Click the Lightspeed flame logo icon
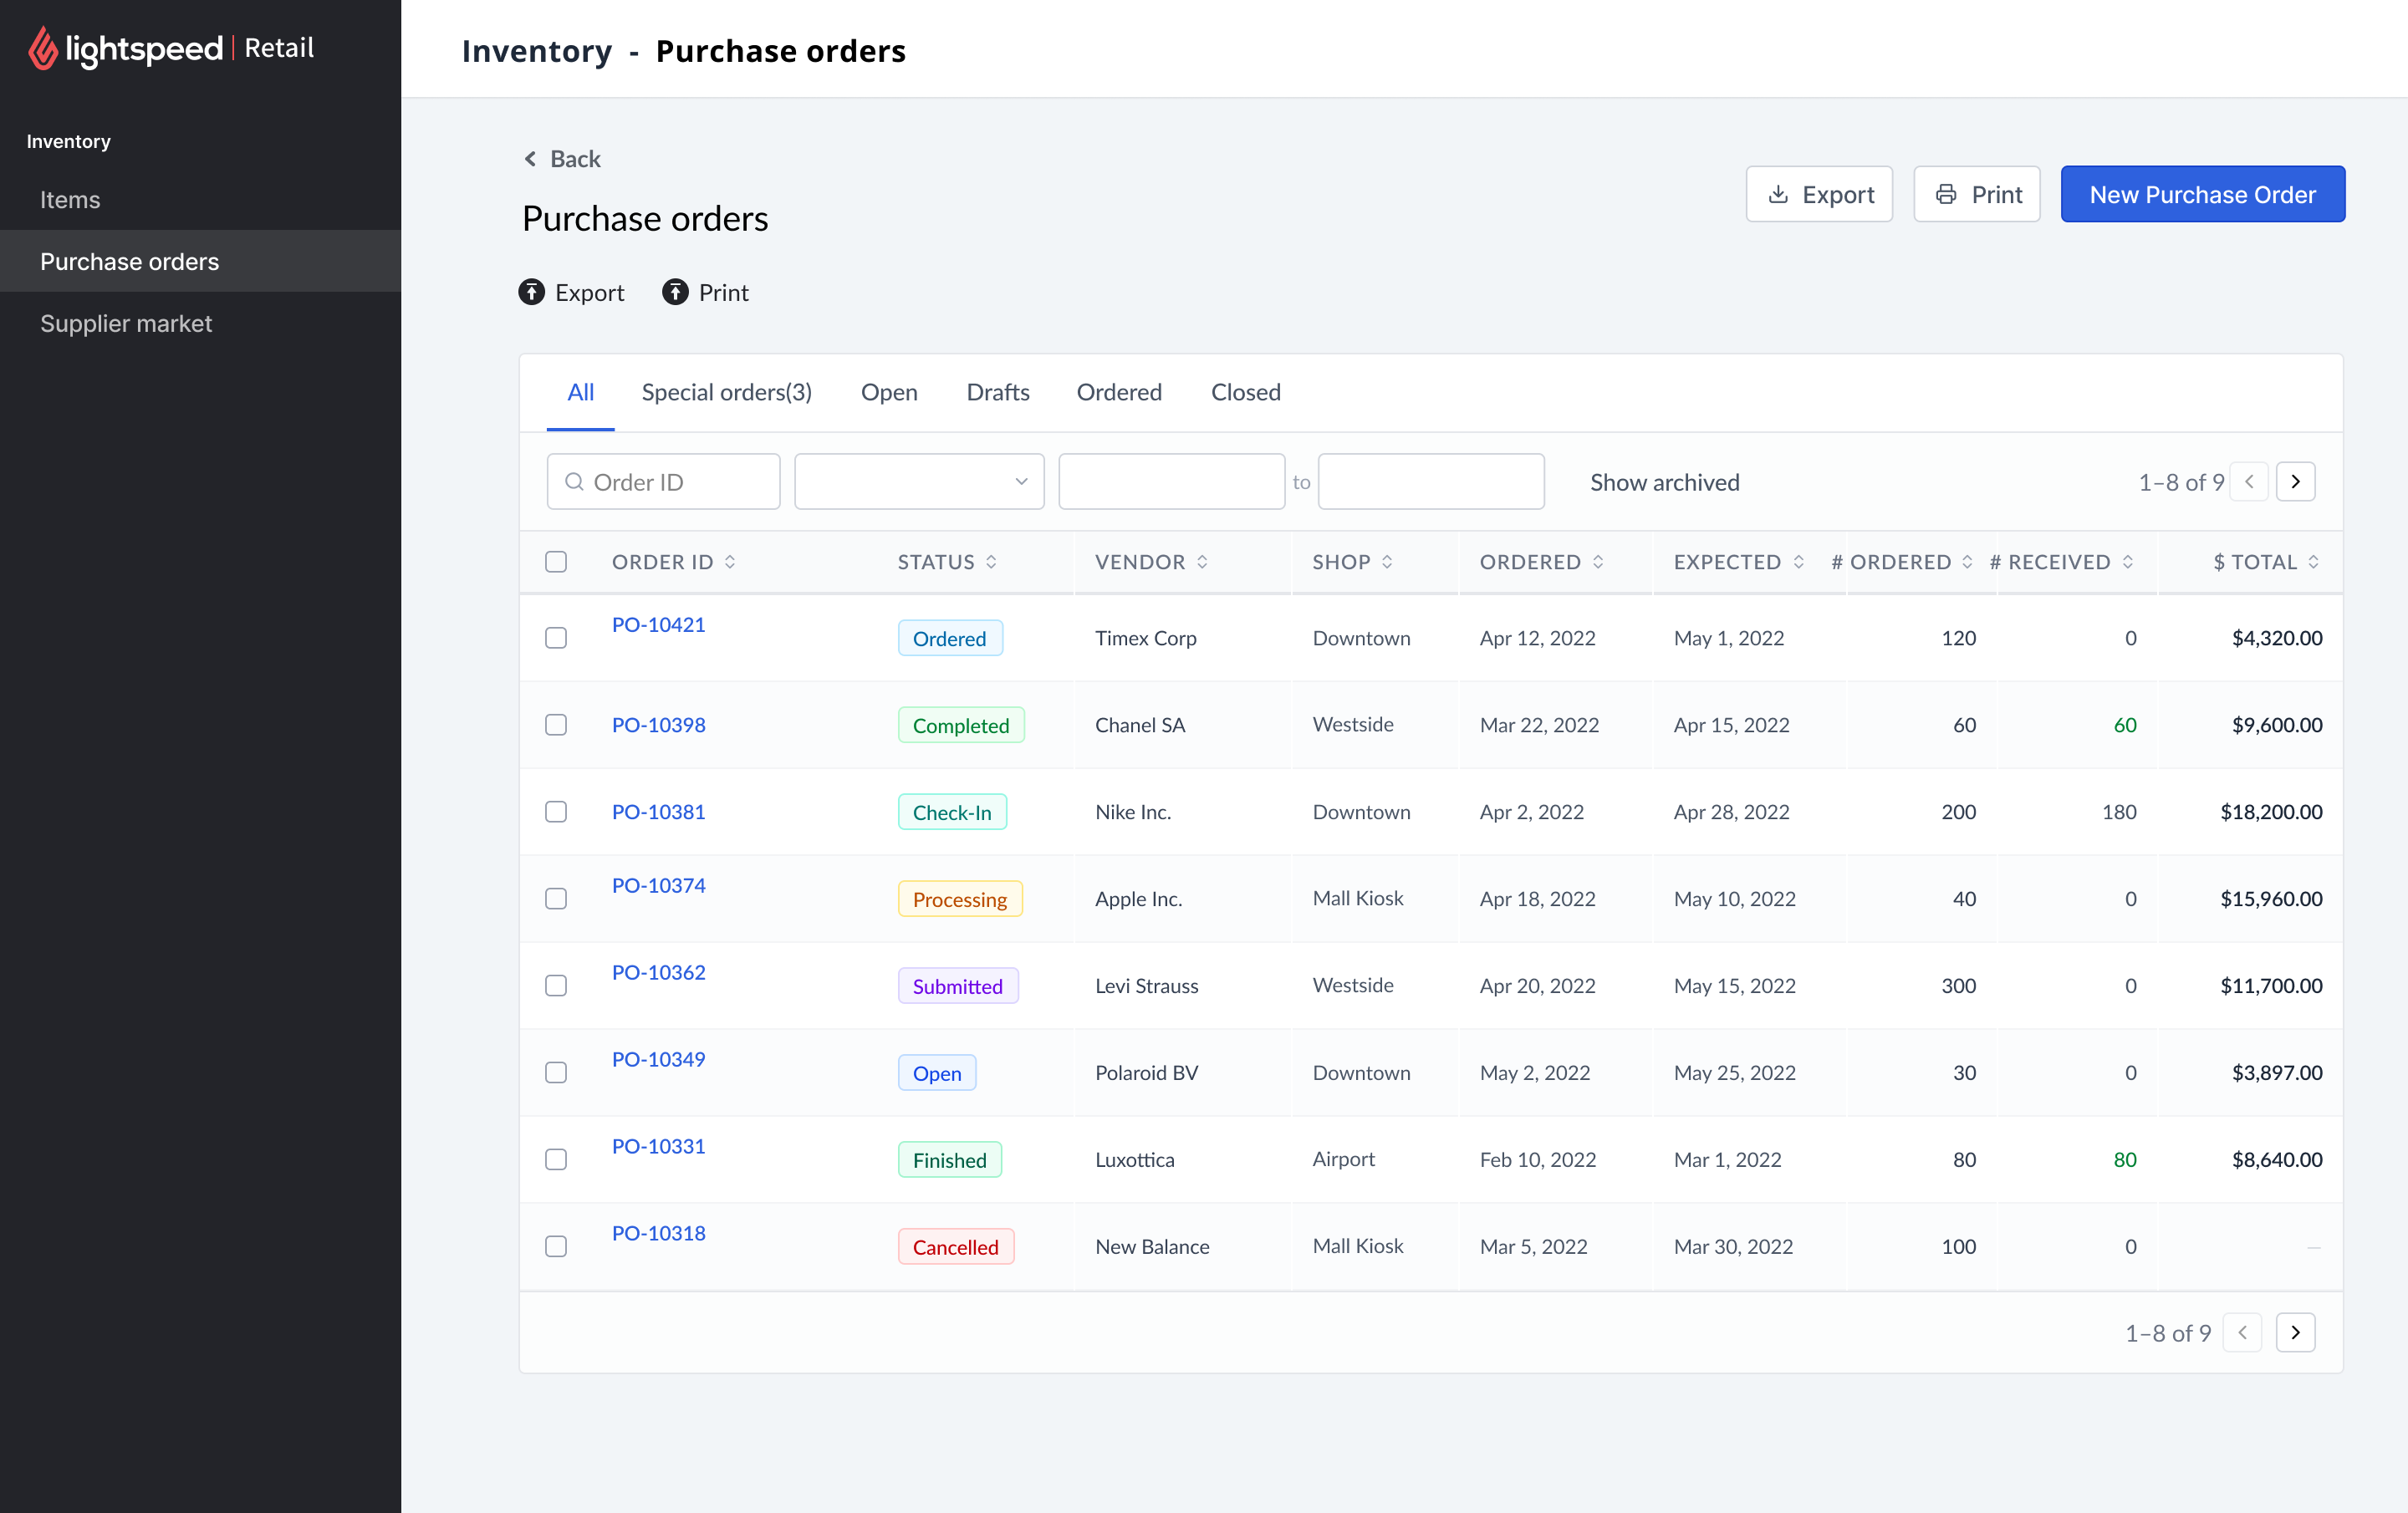 click(42, 48)
